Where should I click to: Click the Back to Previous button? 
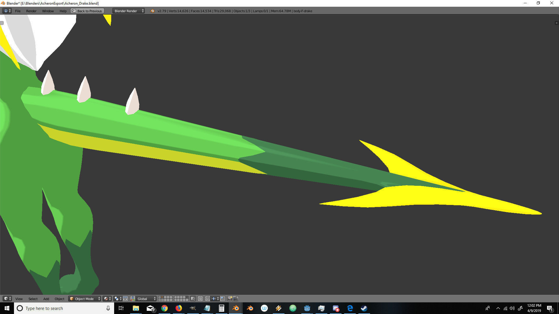click(87, 11)
